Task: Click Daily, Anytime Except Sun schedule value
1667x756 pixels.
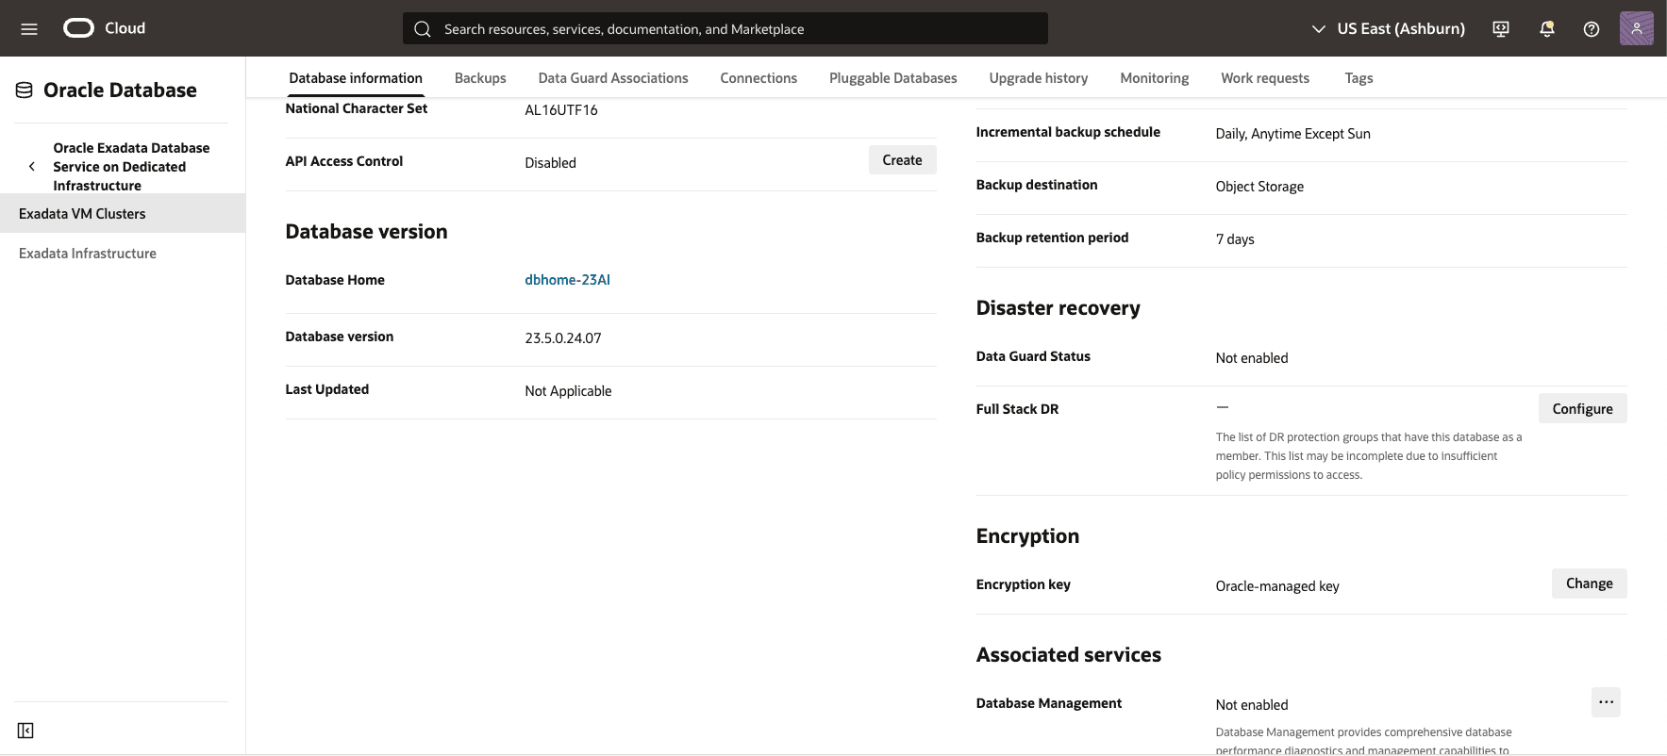Action: [1292, 134]
